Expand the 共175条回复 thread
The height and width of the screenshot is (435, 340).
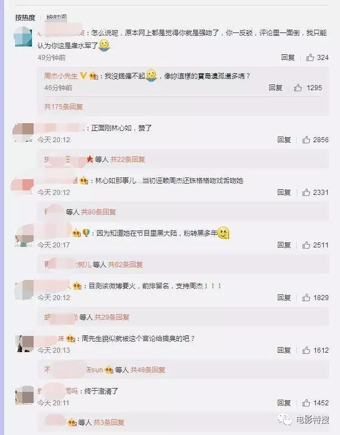click(x=63, y=107)
